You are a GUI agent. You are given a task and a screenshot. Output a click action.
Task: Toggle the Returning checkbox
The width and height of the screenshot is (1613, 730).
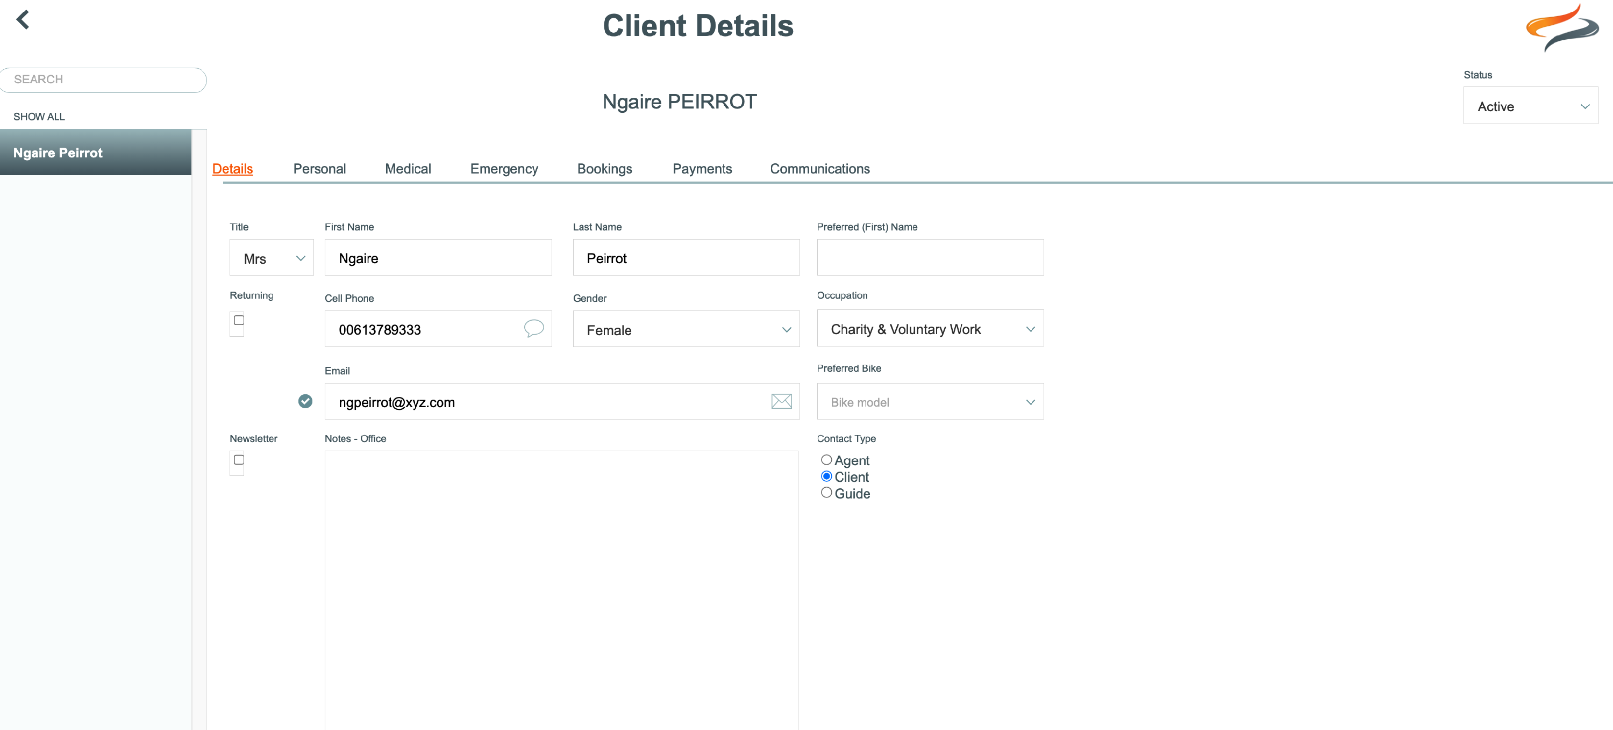point(239,320)
